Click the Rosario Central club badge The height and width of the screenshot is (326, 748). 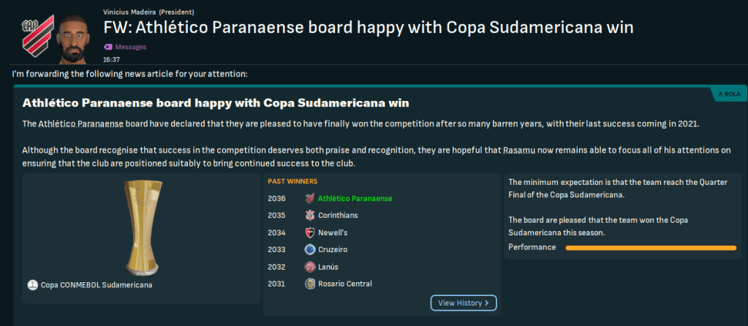point(310,284)
